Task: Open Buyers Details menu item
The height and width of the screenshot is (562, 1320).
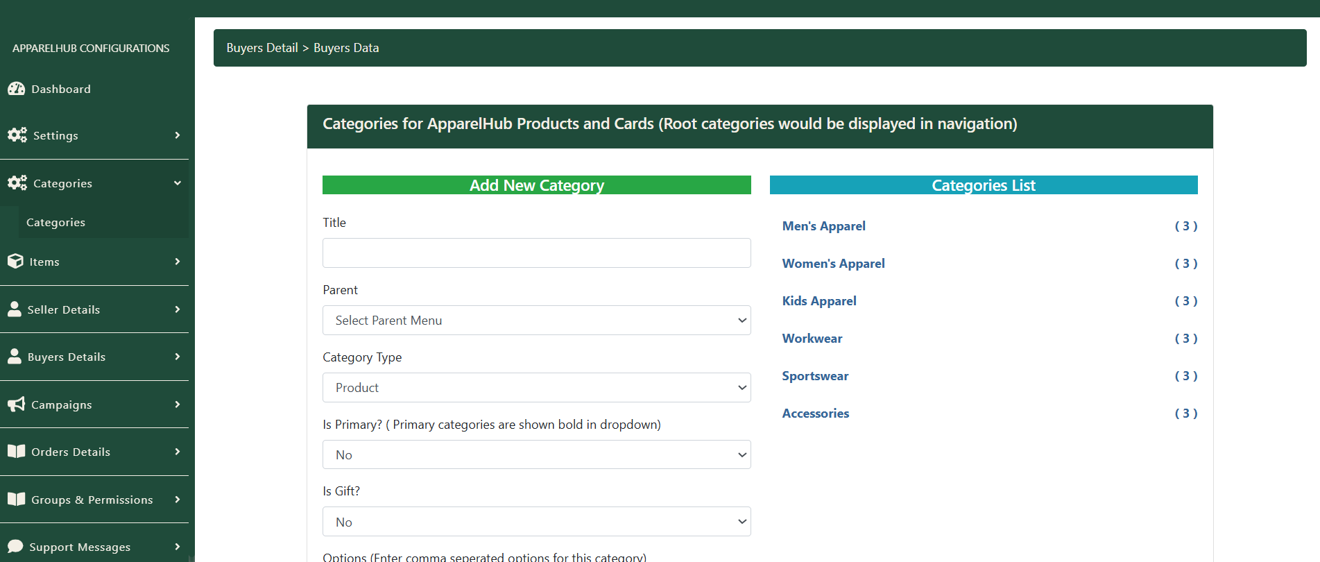Action: pos(94,357)
